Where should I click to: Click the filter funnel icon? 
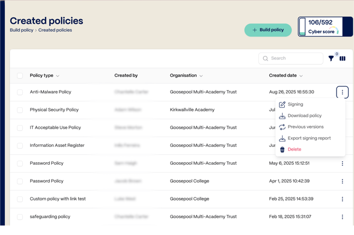(x=331, y=59)
